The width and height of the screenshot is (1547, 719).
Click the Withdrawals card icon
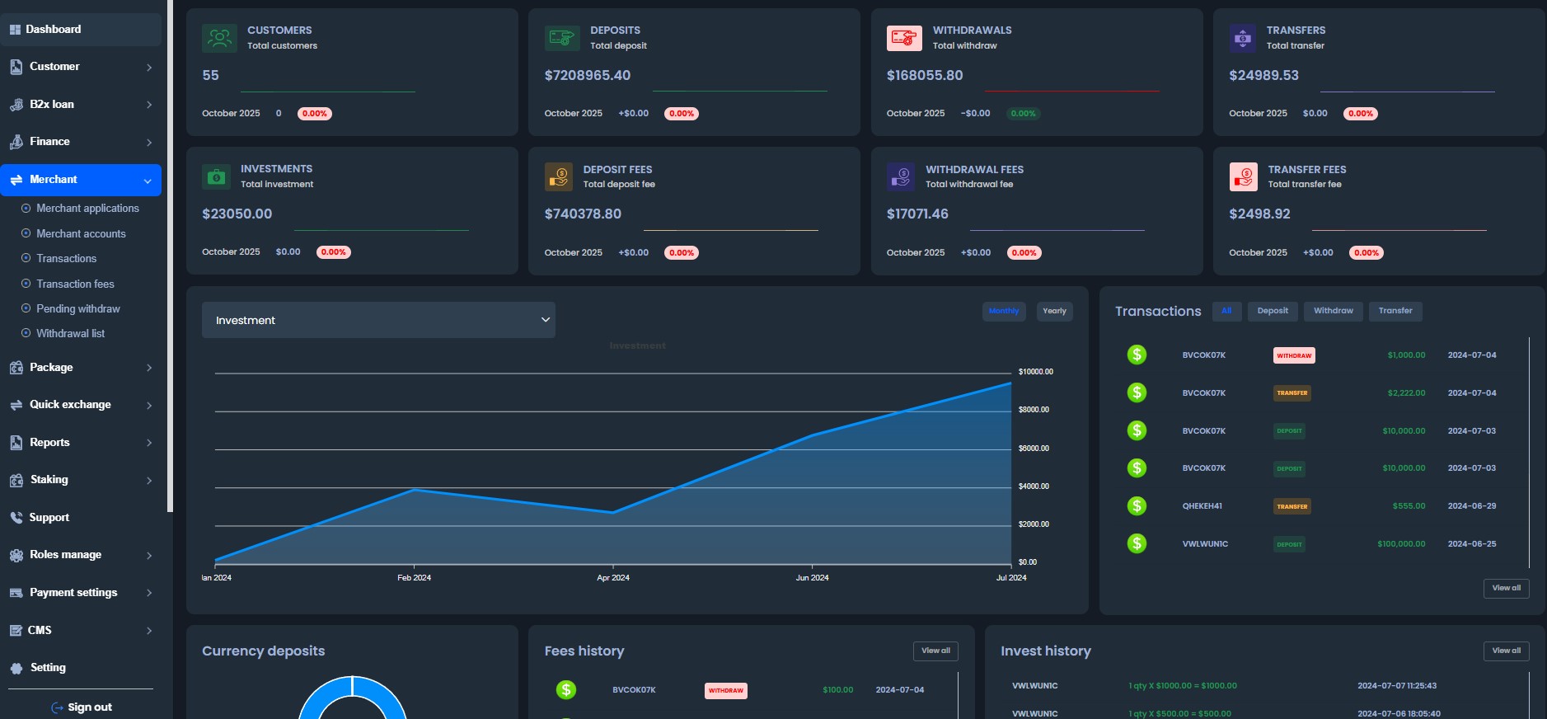(904, 38)
